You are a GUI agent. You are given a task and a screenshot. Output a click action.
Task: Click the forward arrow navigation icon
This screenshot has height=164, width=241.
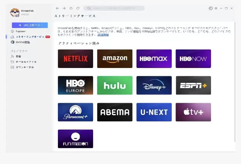pos(64,8)
